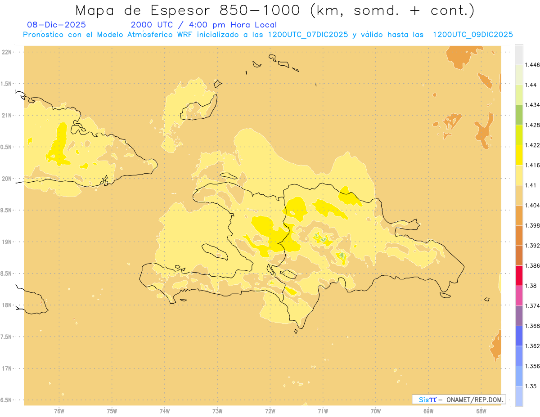Click the colorbar value '1.428'
The width and height of the screenshot is (540, 417).
(x=532, y=125)
